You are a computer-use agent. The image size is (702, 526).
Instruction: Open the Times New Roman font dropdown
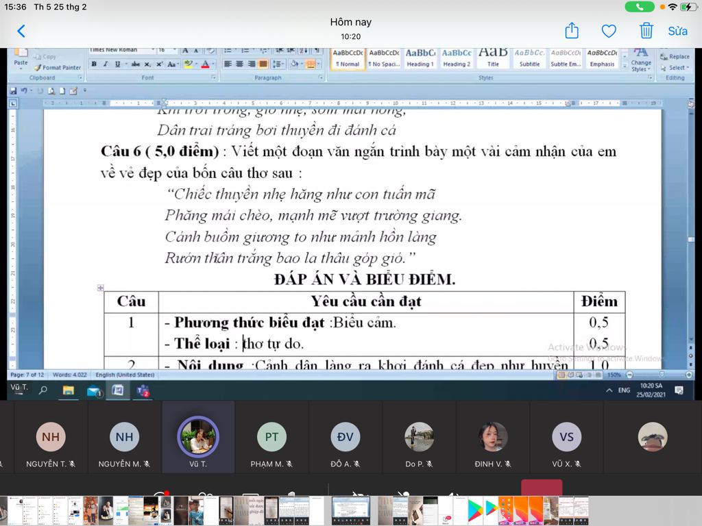click(153, 50)
